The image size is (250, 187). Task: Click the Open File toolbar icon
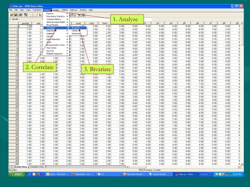12,15
